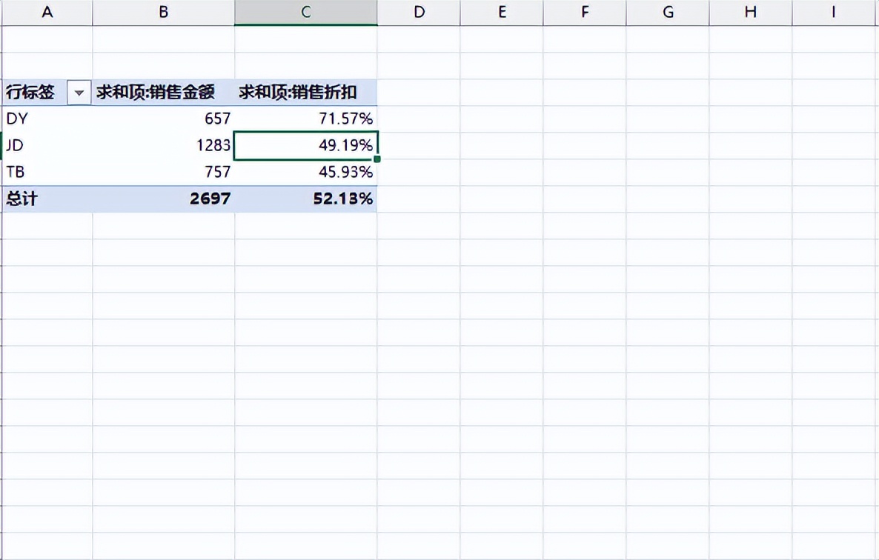Select the TB row label cell
879x560 pixels.
(x=47, y=172)
